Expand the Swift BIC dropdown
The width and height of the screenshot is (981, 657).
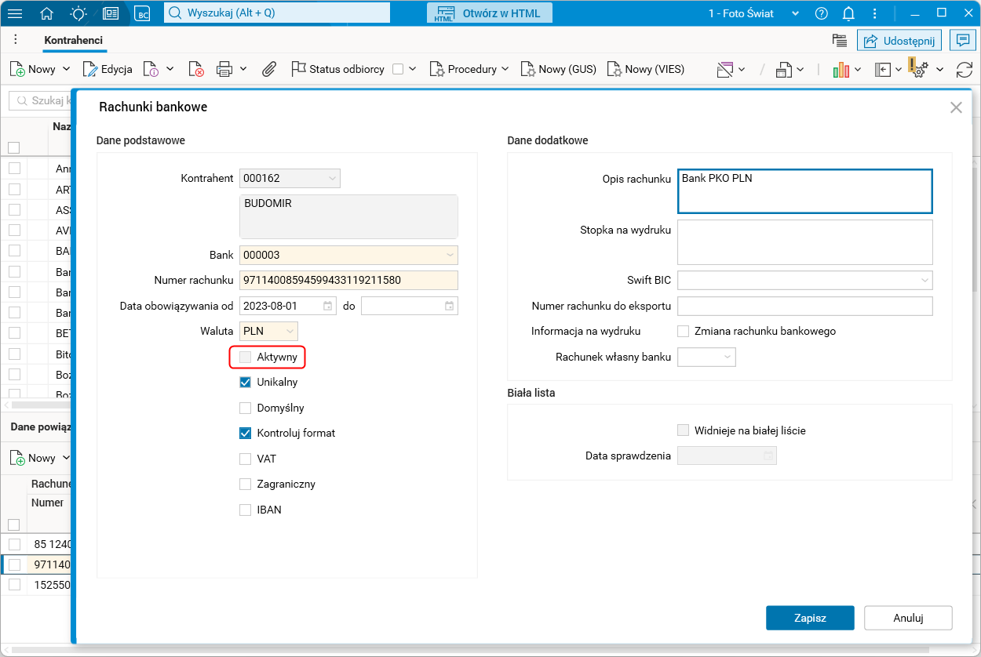point(924,280)
